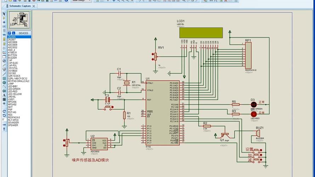
Task: Select 2N2905 in the devices list
Action: [x=19, y=37]
